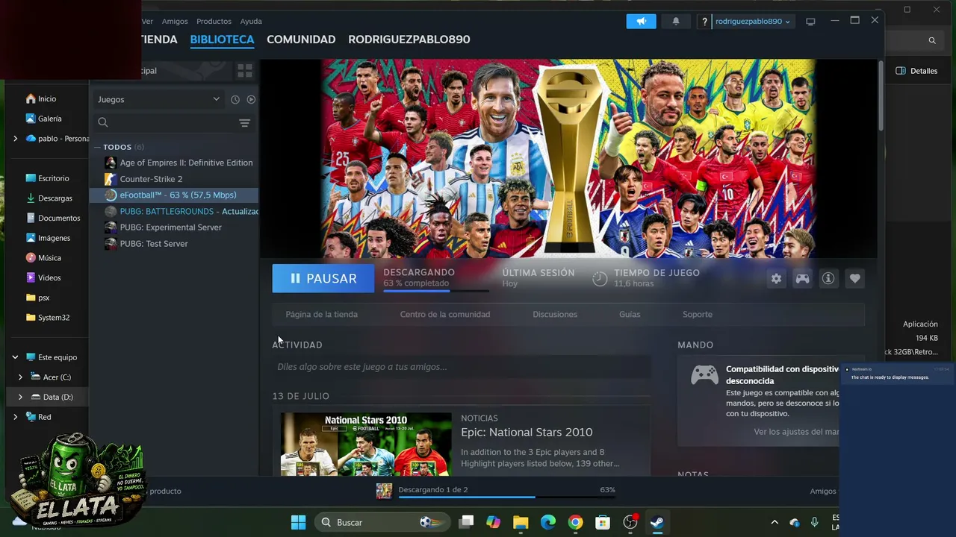Screen dimensions: 956x537
Task: Open Google Chrome from taskbar
Action: pos(575,522)
